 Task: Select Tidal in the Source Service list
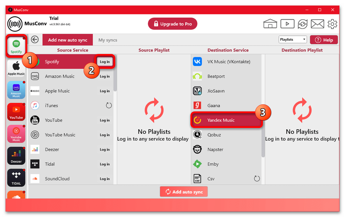pyautogui.click(x=71, y=164)
